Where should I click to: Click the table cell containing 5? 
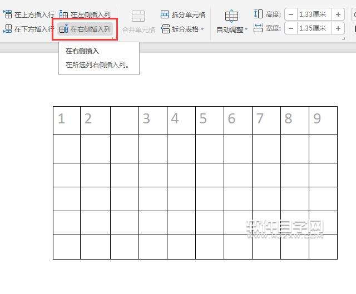(210, 121)
